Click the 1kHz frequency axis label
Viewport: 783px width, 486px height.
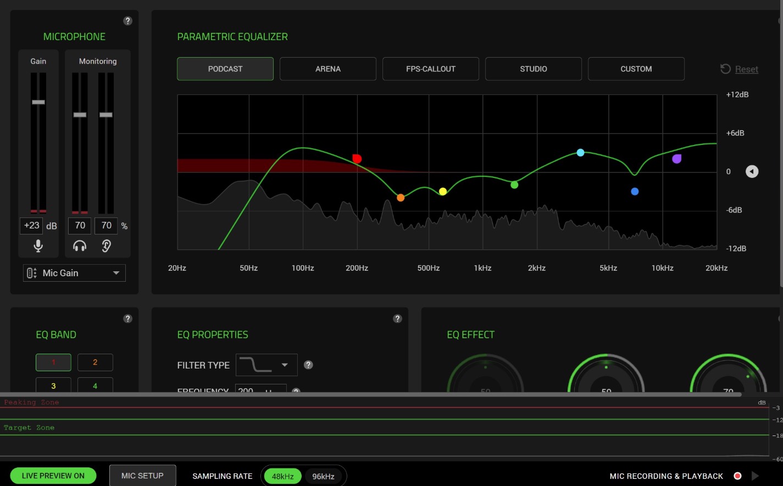click(482, 268)
